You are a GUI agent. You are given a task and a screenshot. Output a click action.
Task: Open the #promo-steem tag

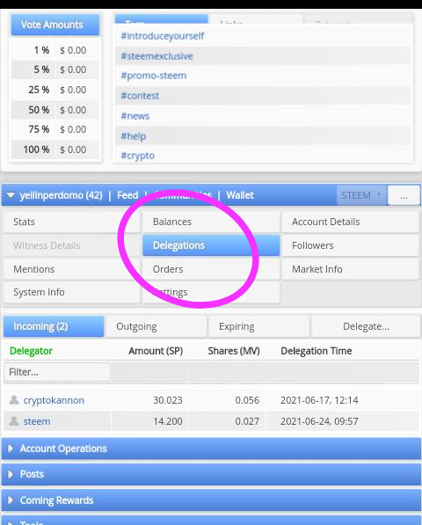154,76
